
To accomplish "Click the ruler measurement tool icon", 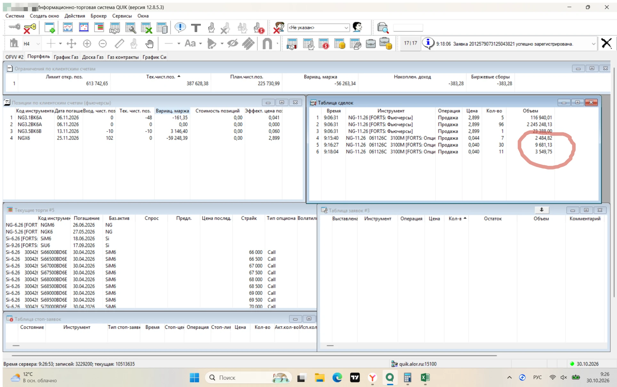I will pyautogui.click(x=119, y=43).
